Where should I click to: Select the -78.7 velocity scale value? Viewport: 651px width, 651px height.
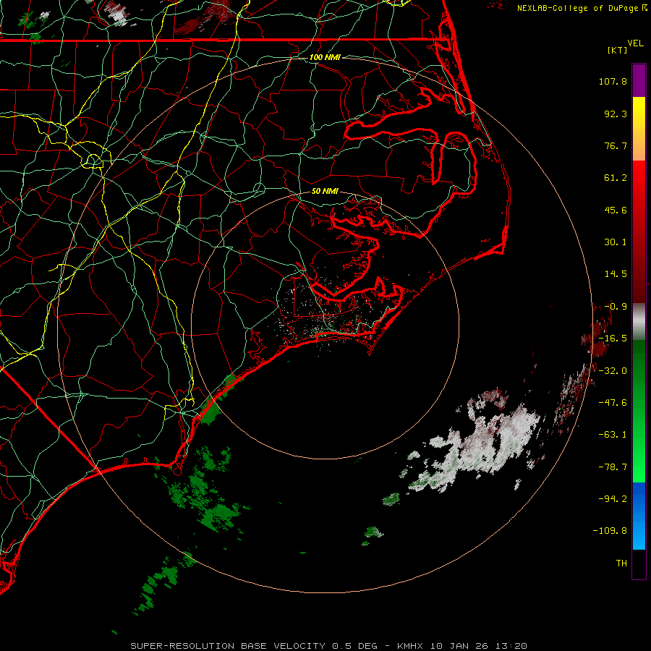613,467
